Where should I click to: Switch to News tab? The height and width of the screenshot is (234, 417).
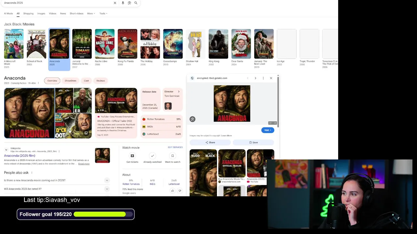[63, 13]
